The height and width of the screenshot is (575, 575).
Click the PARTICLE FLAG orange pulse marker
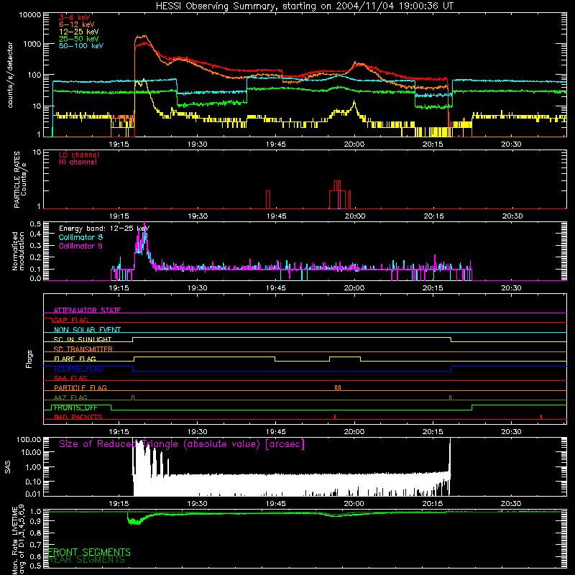(338, 388)
